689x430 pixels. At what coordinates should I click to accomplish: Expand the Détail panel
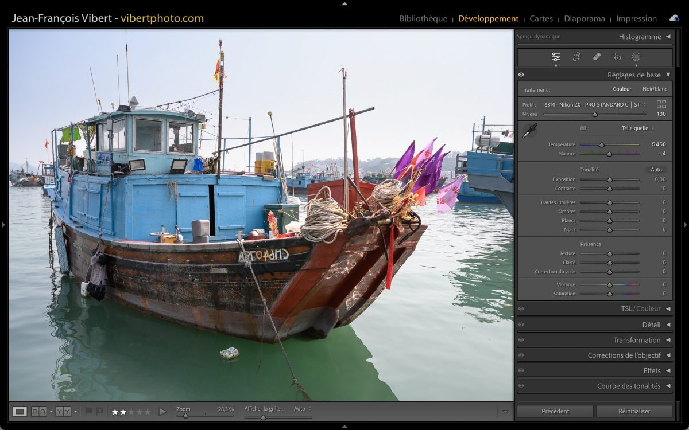651,325
